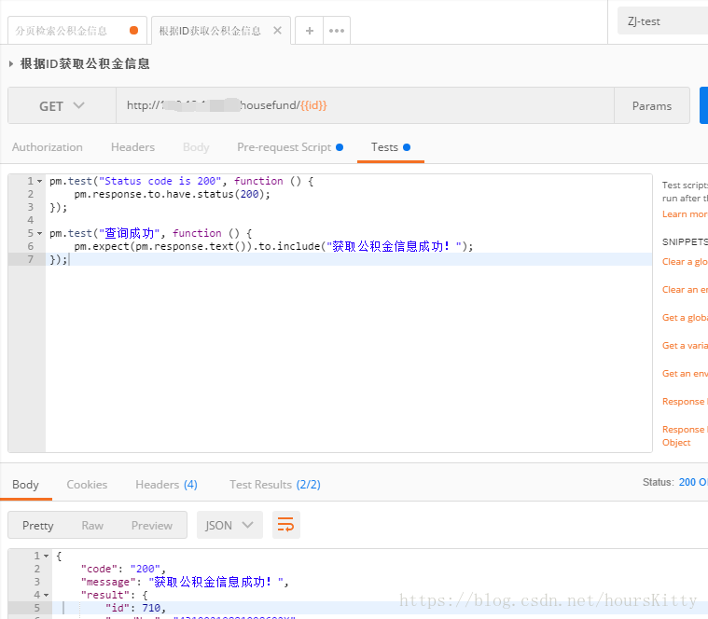The image size is (708, 619).
Task: Click unsaved orange dot on 分页检索公积金信息 tab
Action: [x=133, y=30]
